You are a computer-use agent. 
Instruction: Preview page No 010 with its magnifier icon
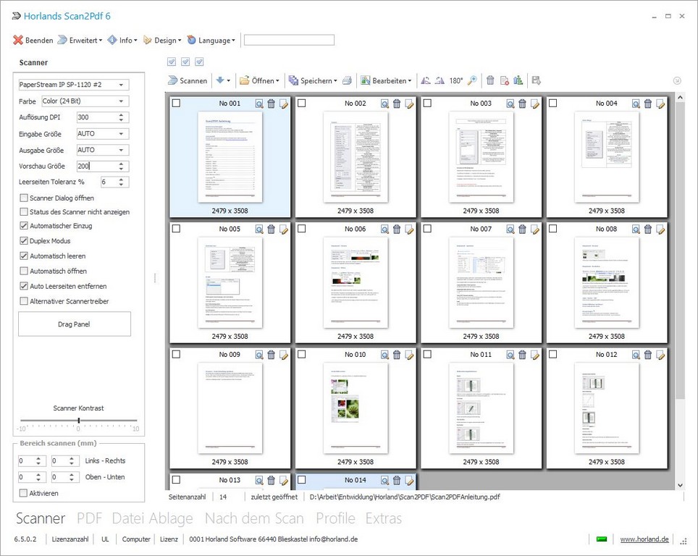click(385, 355)
